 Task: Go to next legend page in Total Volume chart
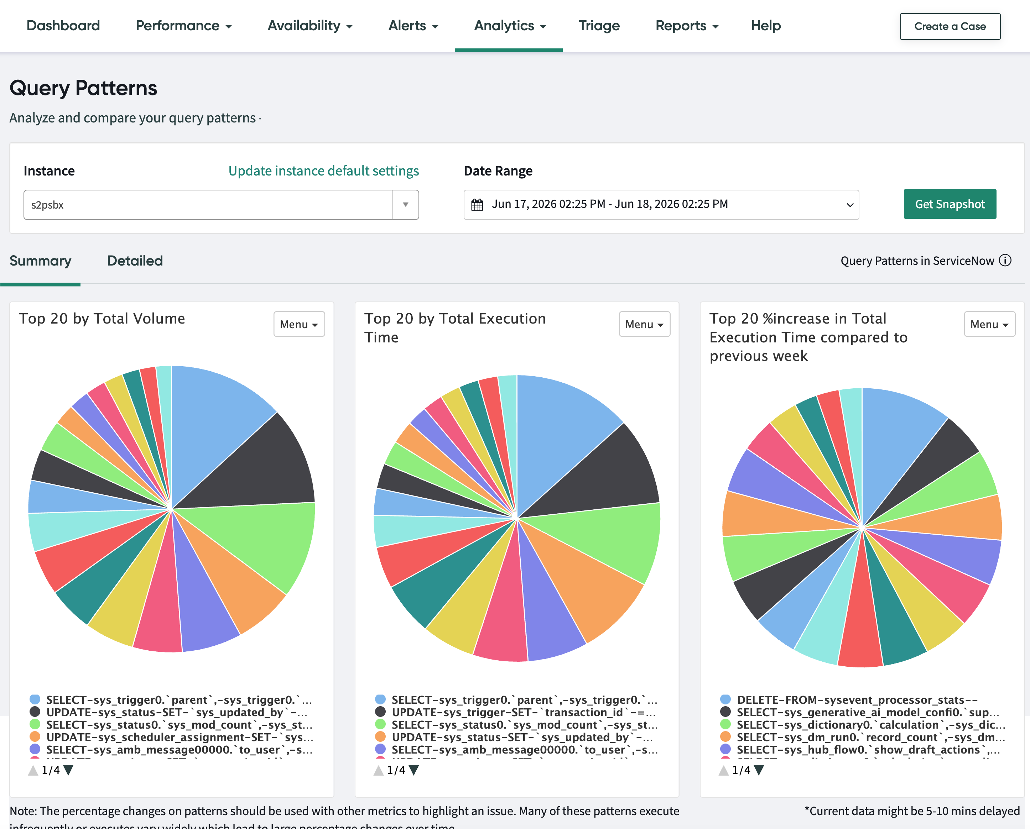click(x=68, y=770)
